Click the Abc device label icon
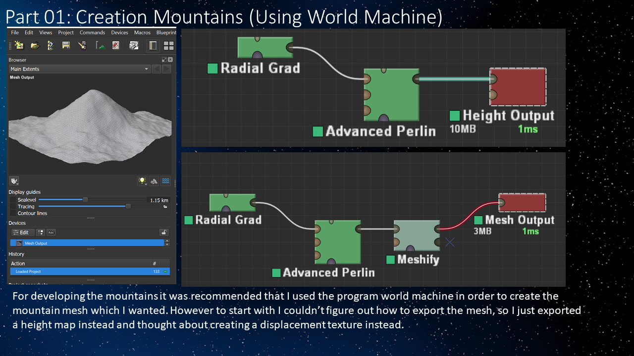This screenshot has height=356, width=634. [x=51, y=232]
